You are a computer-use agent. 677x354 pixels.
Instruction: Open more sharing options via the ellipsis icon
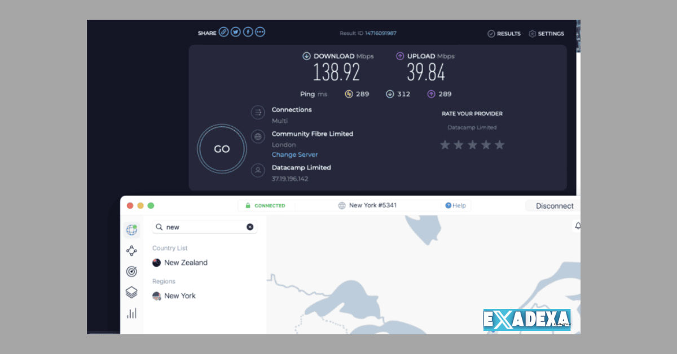[260, 32]
